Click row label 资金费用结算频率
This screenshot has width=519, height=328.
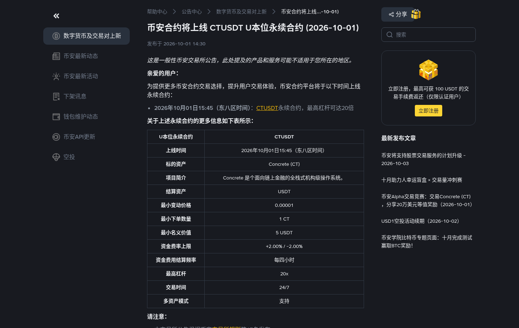[x=176, y=260]
